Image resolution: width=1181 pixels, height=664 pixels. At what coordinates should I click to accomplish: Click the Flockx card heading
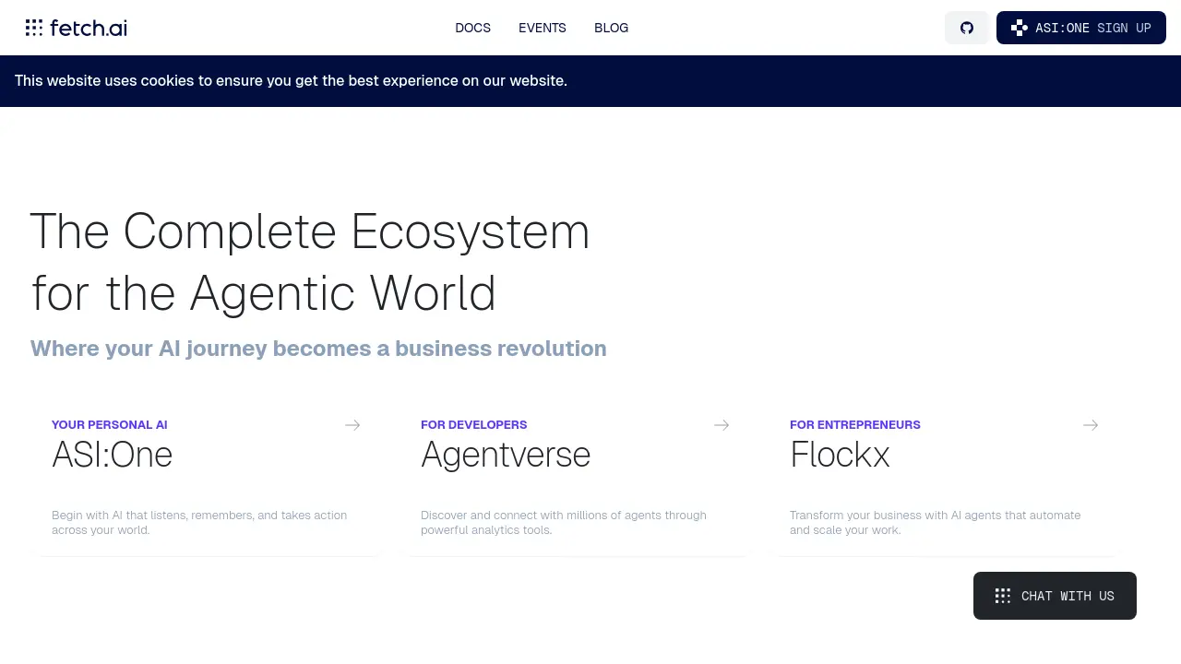point(840,455)
